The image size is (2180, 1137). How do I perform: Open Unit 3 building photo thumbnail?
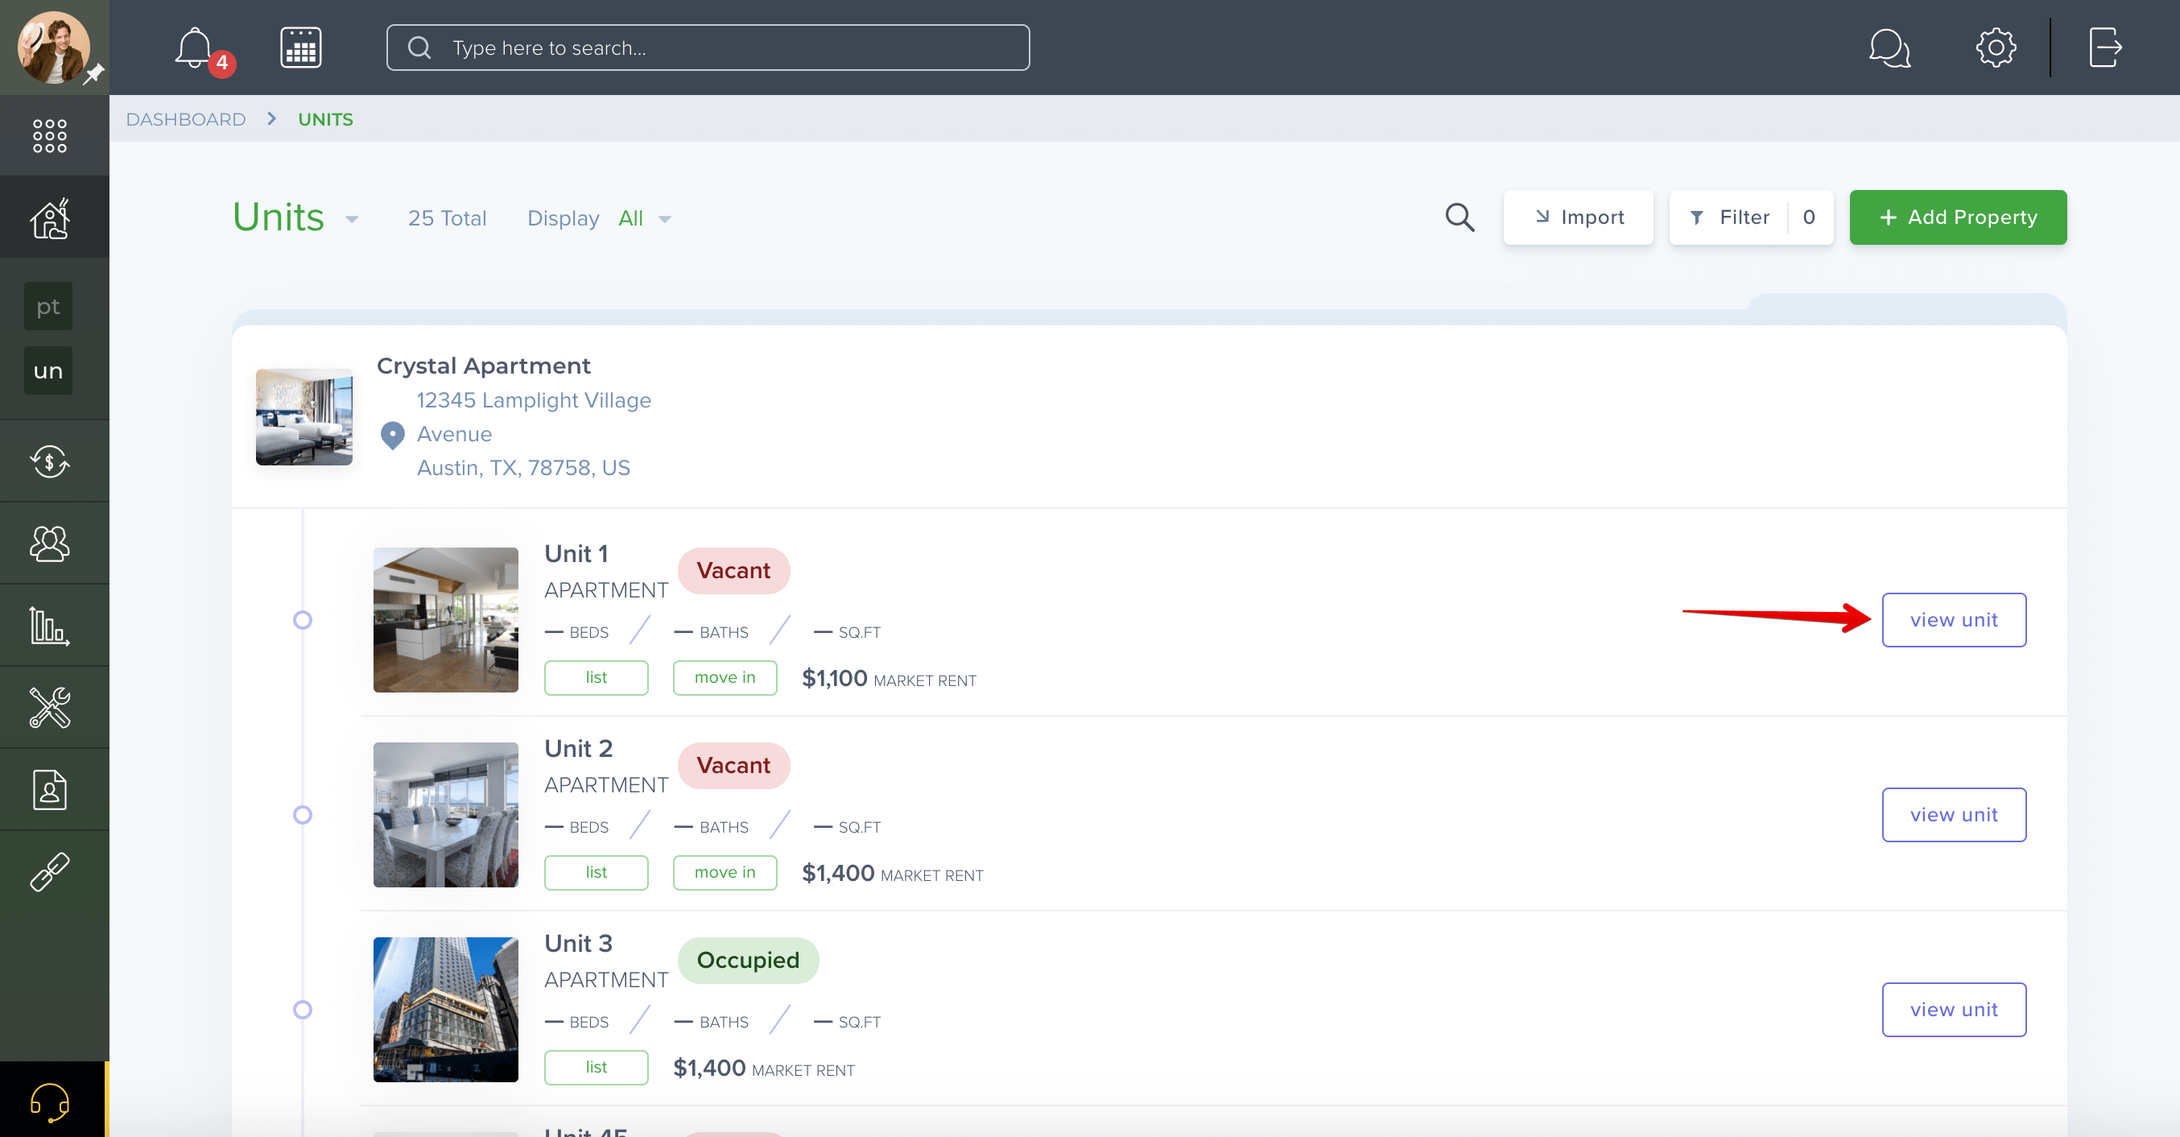(x=445, y=1009)
